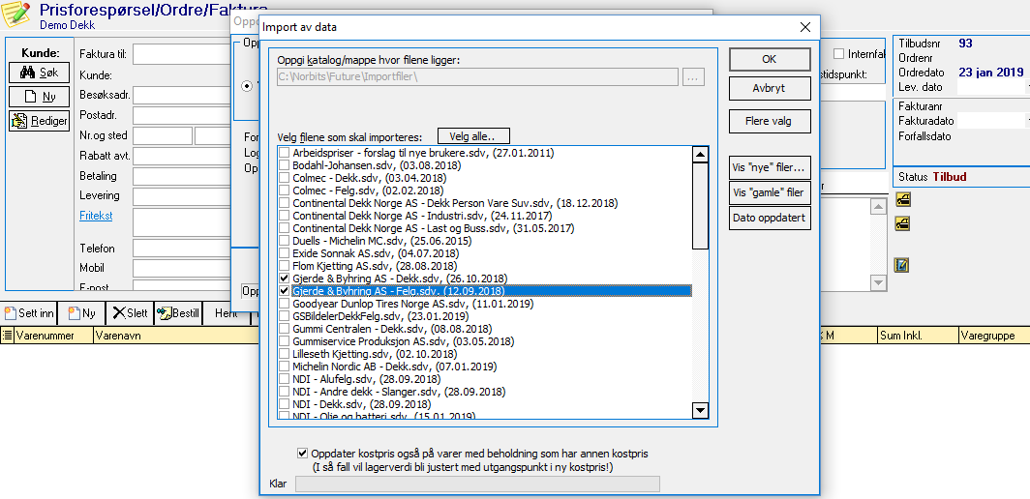This screenshot has height=499, width=1030.
Task: Toggle Oppdater kostpris også på varer checkbox
Action: point(302,453)
